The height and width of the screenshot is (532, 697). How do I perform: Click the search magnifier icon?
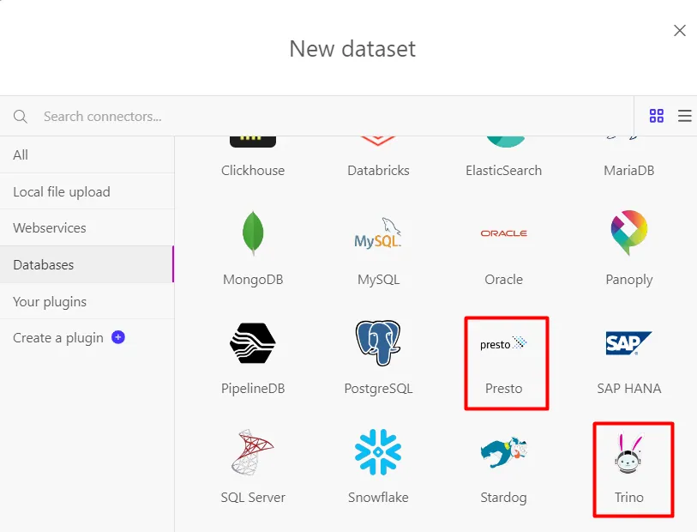21,117
